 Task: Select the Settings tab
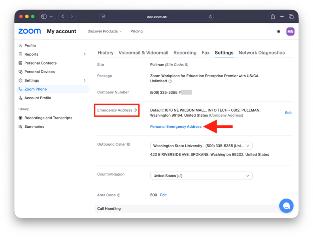[224, 53]
